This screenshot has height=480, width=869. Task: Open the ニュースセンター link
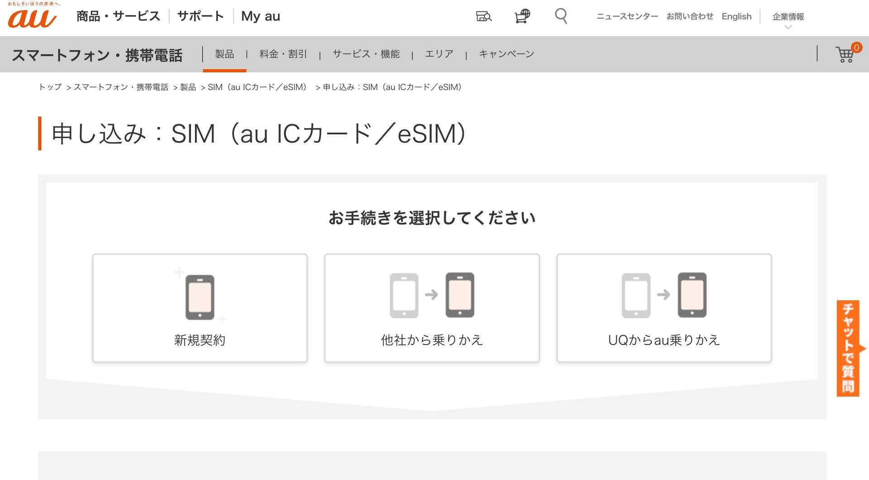click(x=627, y=16)
